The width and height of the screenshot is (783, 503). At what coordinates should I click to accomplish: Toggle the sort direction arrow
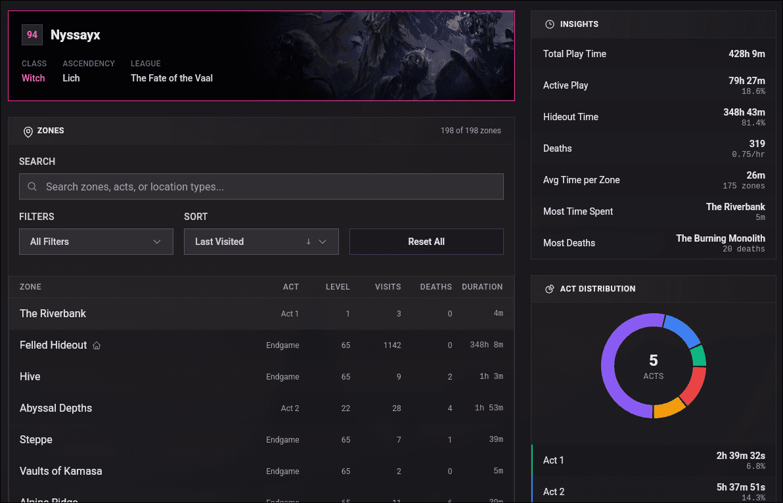308,242
